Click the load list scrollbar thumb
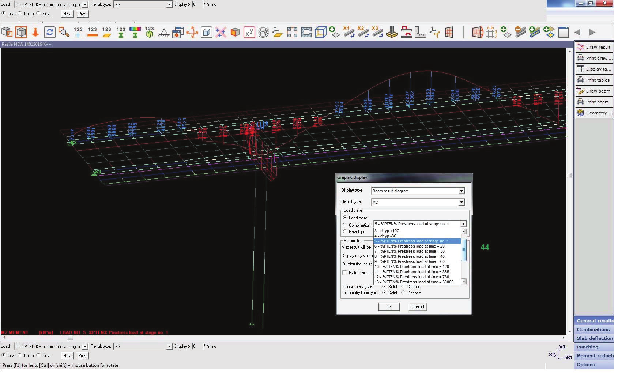 click(x=464, y=250)
